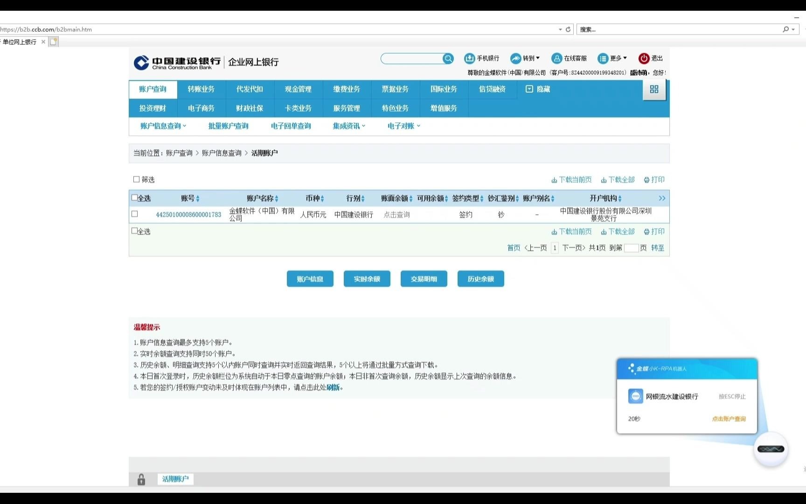Expand table columns with double-arrow icon

pyautogui.click(x=662, y=198)
